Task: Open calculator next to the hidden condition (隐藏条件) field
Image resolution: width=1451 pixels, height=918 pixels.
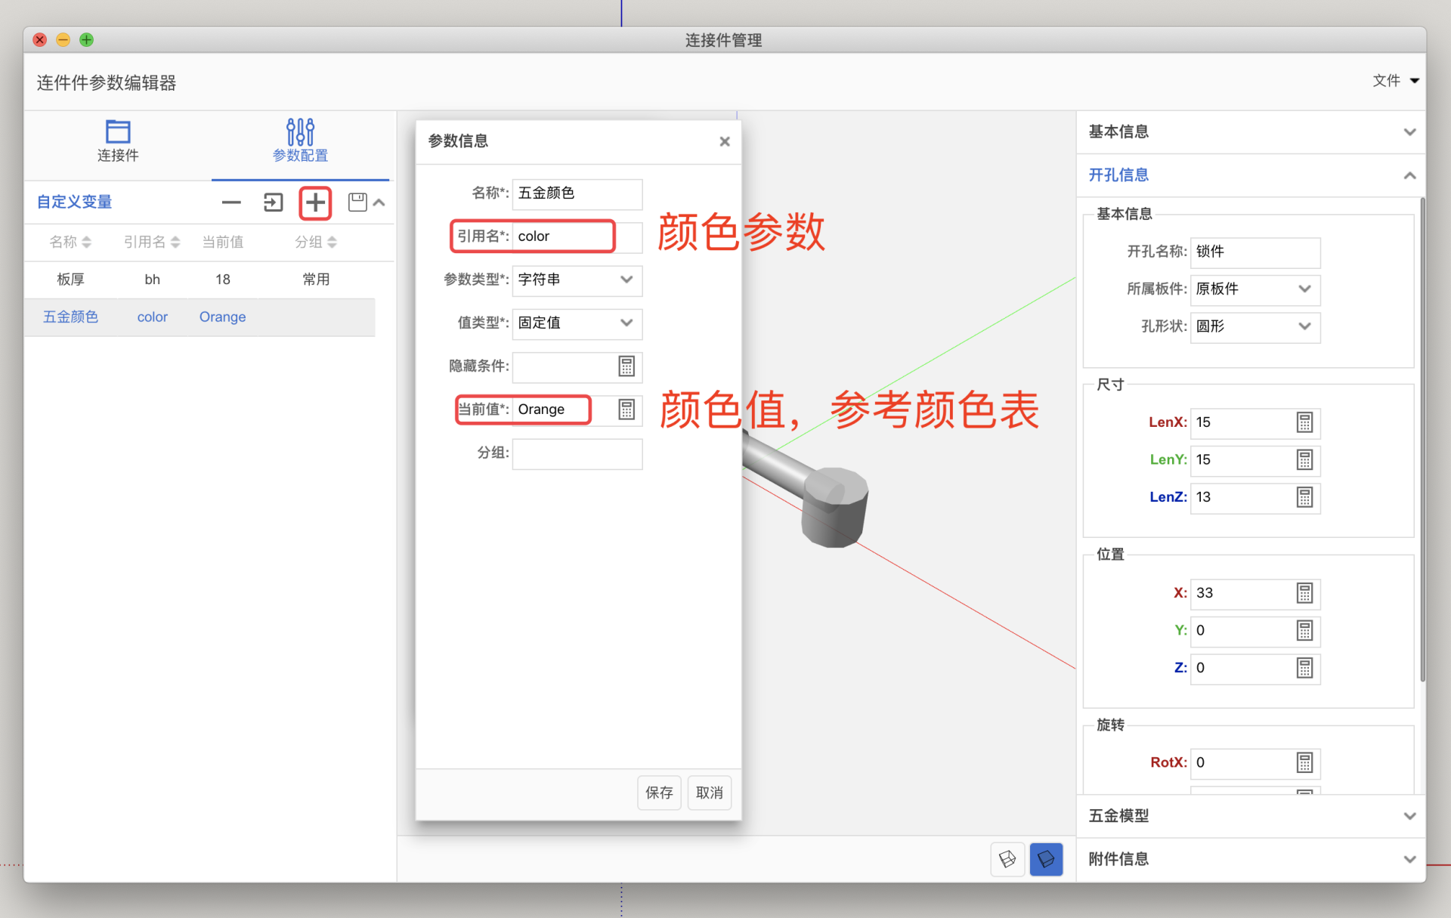Action: pos(626,366)
